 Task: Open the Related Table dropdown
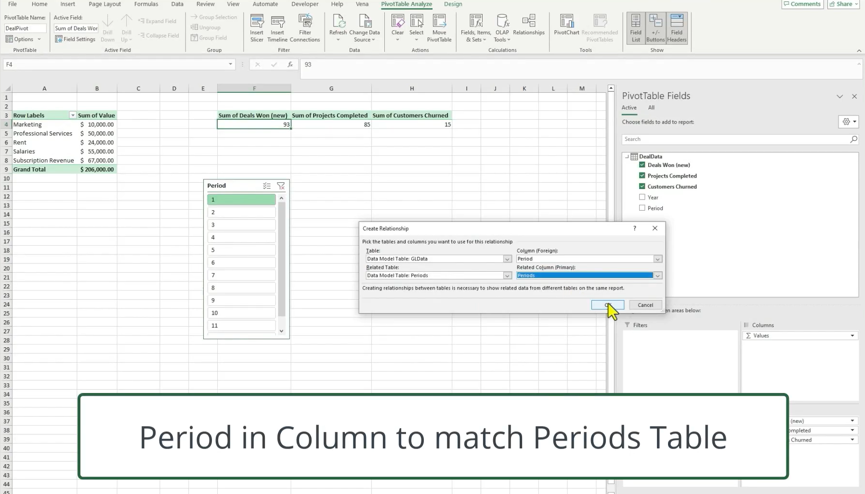[507, 275]
